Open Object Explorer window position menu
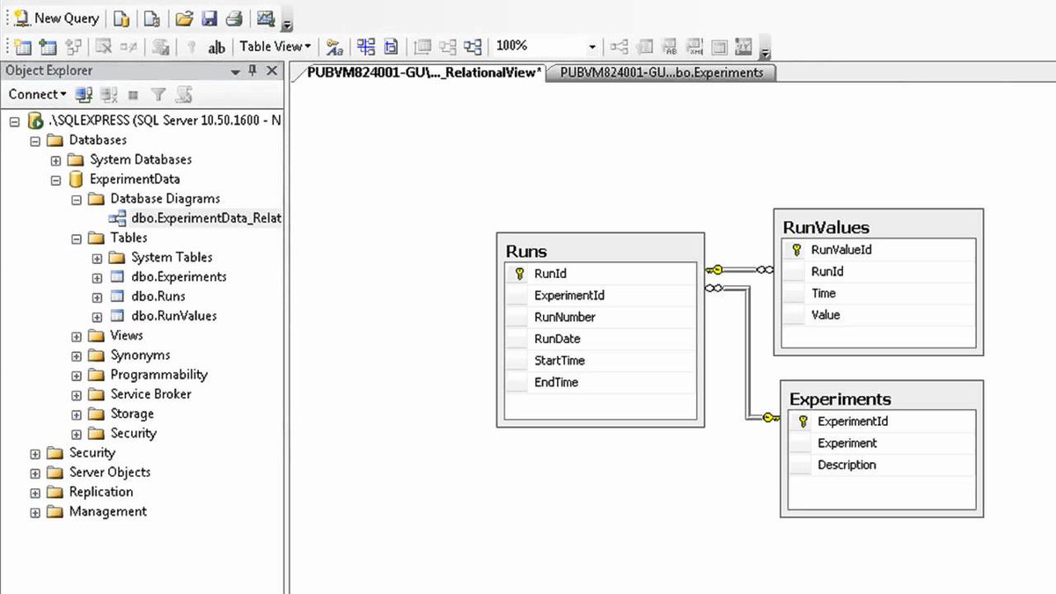Screen dimensions: 1056x594 (x=236, y=71)
